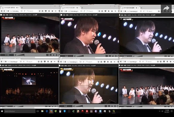This screenshot has width=174, height=117.
Task: Expand その他▼ menu in the SKE48 window
Action: click(94, 66)
